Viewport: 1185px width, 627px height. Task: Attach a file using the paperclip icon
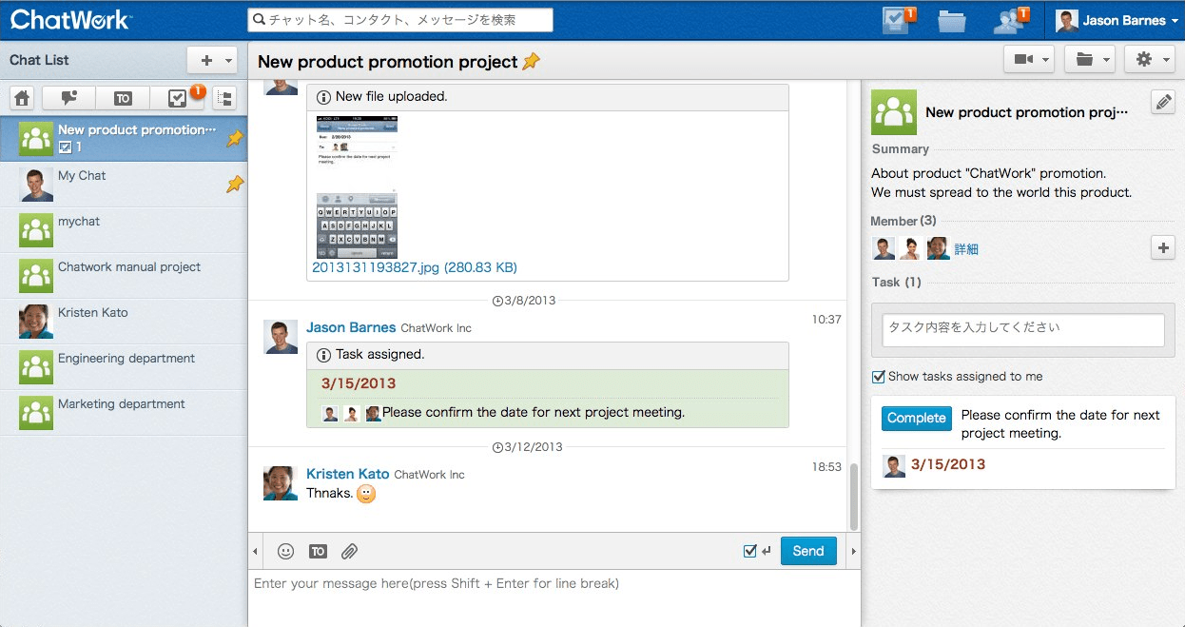[349, 551]
